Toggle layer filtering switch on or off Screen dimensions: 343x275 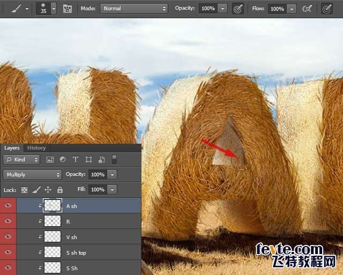coord(114,160)
